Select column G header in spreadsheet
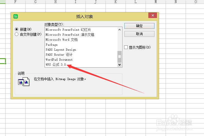This screenshot has height=136, width=204. coord(36,2)
